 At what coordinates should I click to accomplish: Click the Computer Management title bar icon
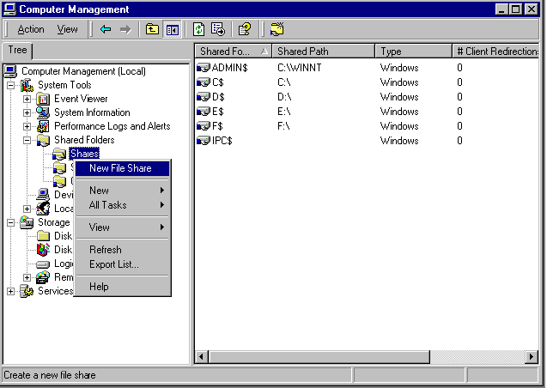pyautogui.click(x=9, y=9)
